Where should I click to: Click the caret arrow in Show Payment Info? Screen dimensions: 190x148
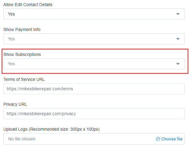tap(178, 39)
